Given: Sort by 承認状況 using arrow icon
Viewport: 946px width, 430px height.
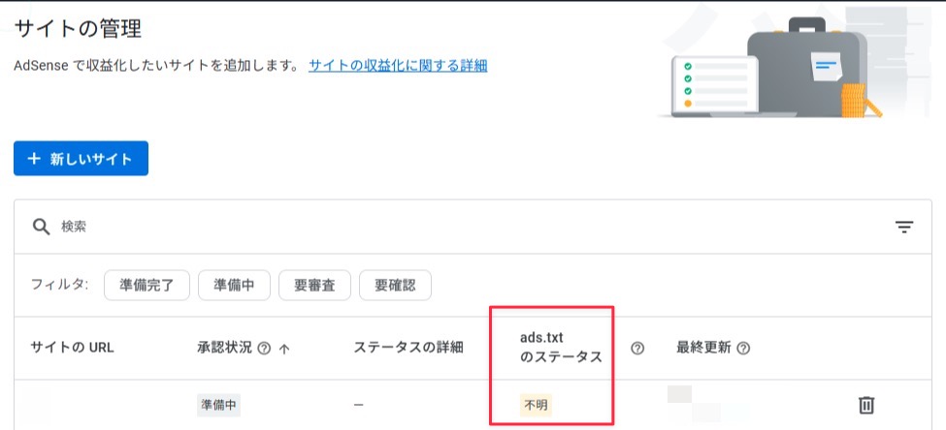Looking at the screenshot, I should (284, 349).
